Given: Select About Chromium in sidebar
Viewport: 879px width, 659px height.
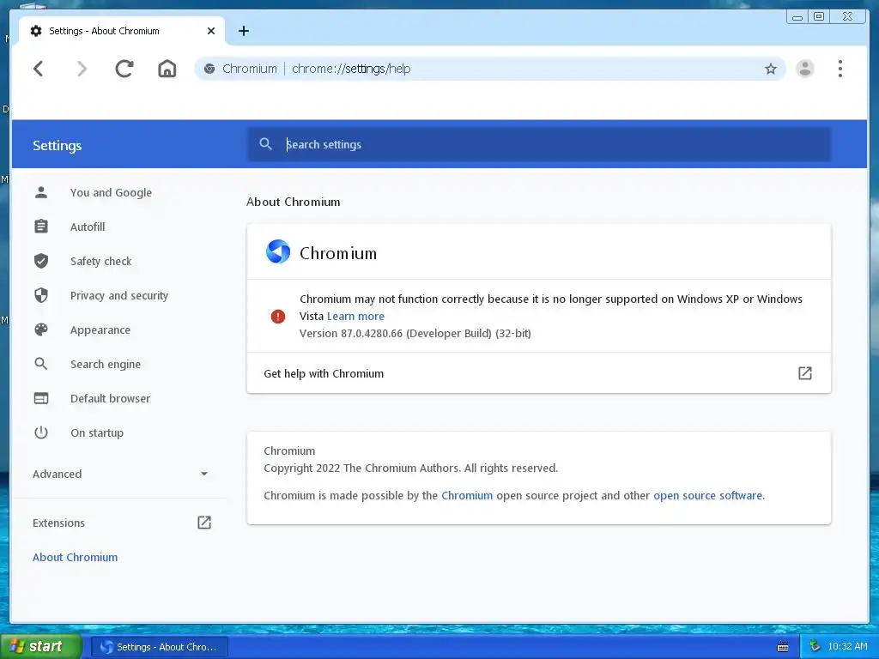Looking at the screenshot, I should point(76,557).
